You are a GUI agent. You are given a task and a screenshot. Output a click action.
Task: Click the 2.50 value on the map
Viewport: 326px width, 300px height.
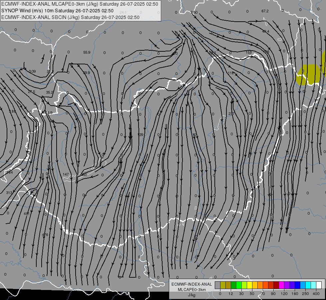(194, 12)
